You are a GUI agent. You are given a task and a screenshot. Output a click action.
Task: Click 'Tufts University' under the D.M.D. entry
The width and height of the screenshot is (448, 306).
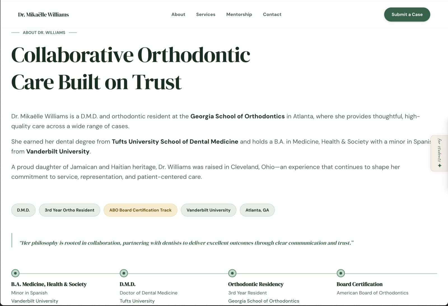tap(137, 301)
